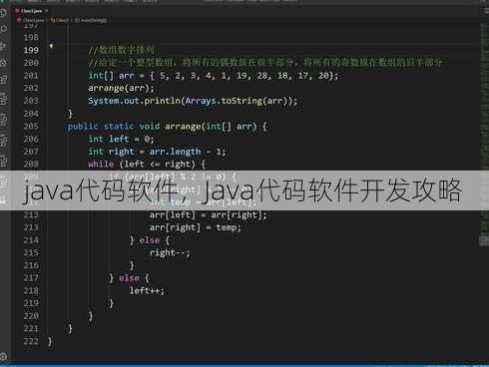Click 'int left = 0;' on line 206

121,139
